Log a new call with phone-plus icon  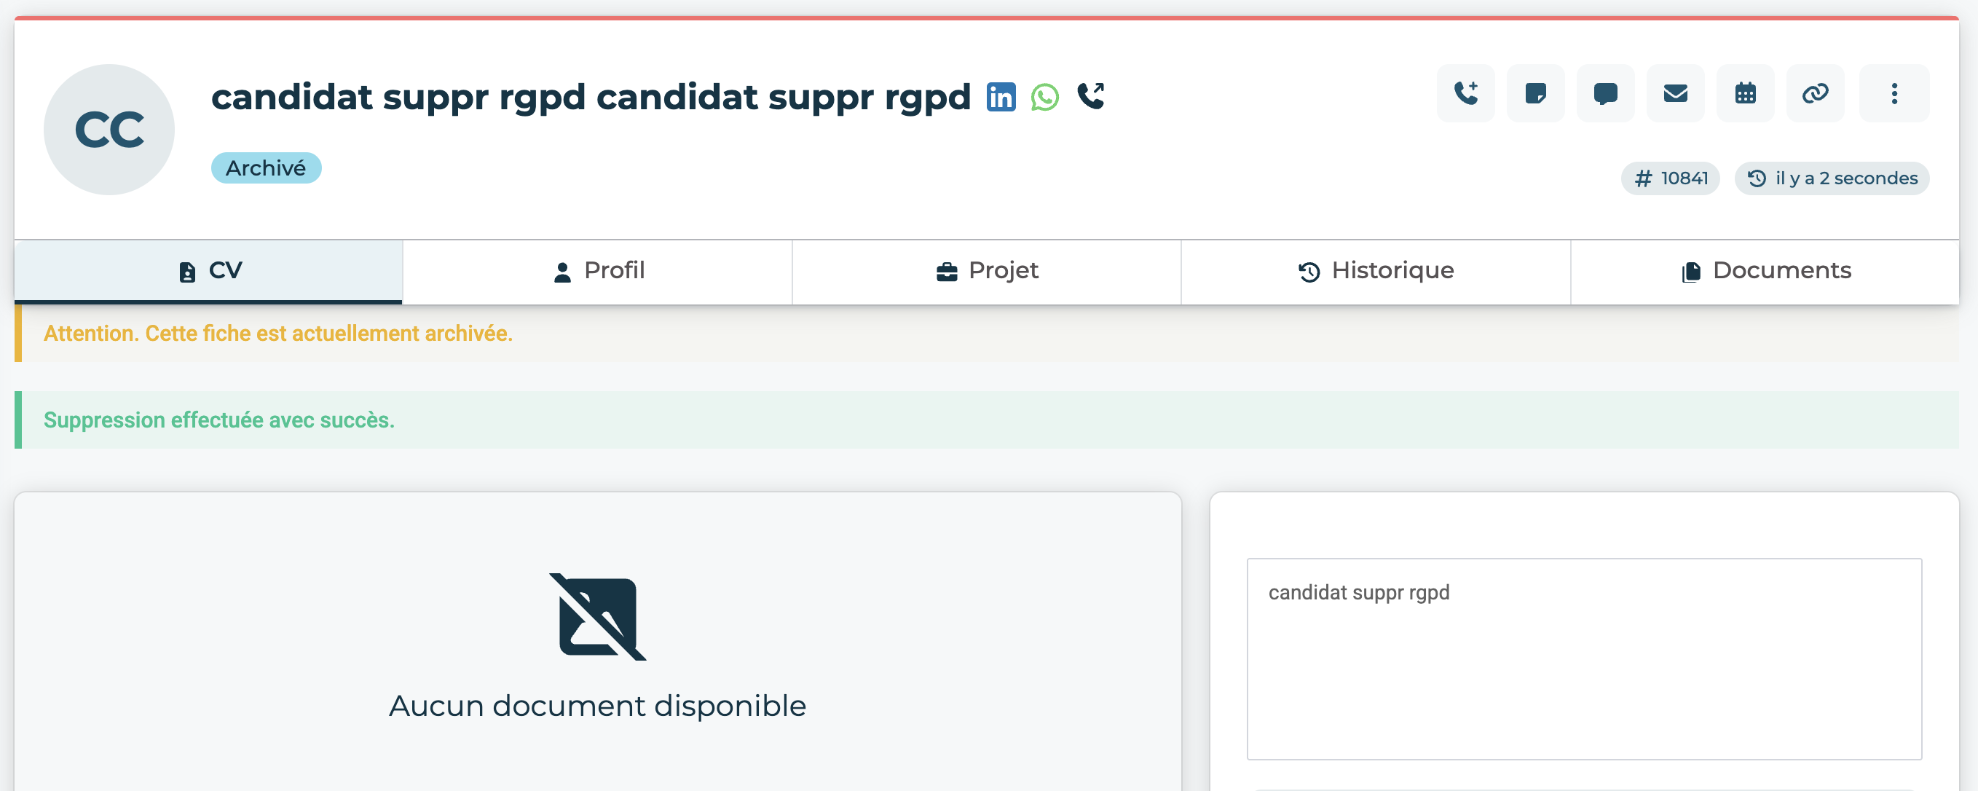point(1465,94)
